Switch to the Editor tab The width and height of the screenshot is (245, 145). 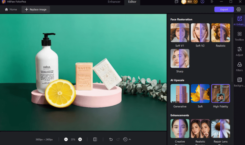(x=132, y=2)
